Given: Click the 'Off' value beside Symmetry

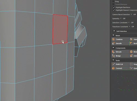Looking at the screenshot, I should pos(124,18).
